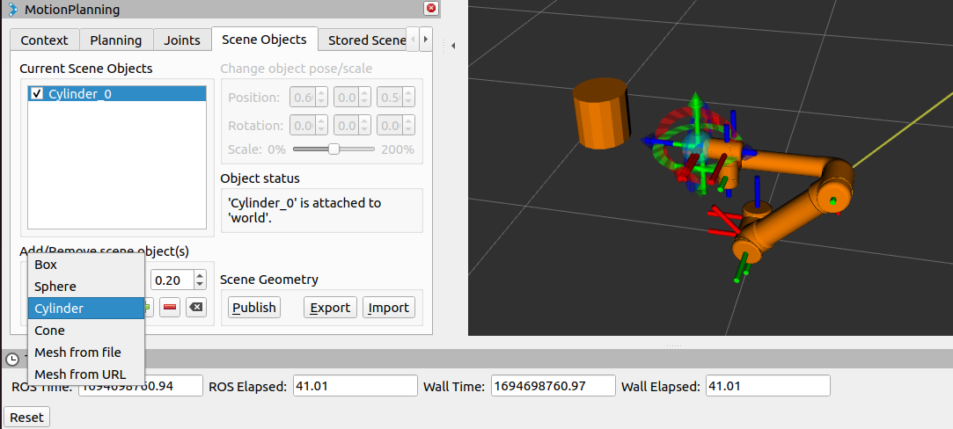Remove the selected object with the red minus button
The image size is (953, 429).
[x=170, y=307]
